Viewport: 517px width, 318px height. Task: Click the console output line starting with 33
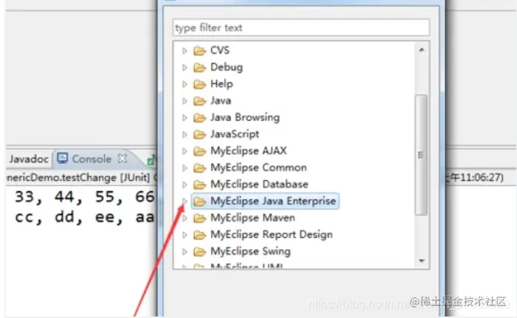coord(85,197)
